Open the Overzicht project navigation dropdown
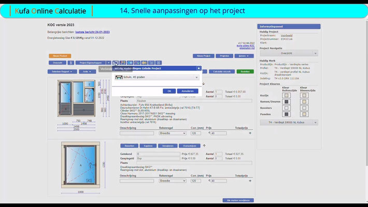This screenshot has width=368, height=207. click(289, 53)
